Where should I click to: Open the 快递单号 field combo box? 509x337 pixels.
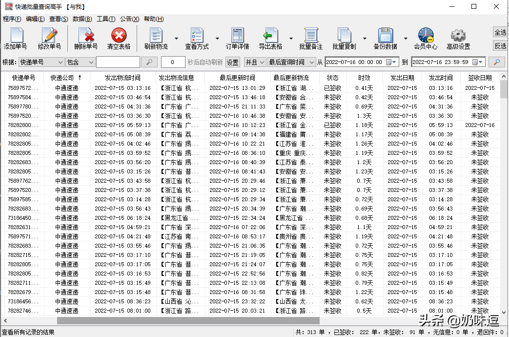[x=41, y=62]
